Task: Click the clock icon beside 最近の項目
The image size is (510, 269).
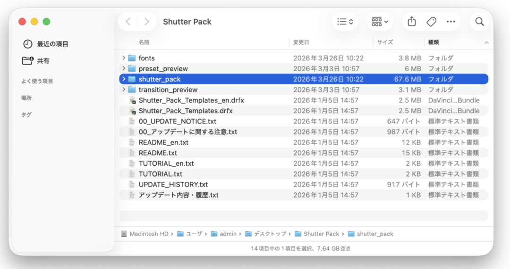Action: (x=28, y=44)
